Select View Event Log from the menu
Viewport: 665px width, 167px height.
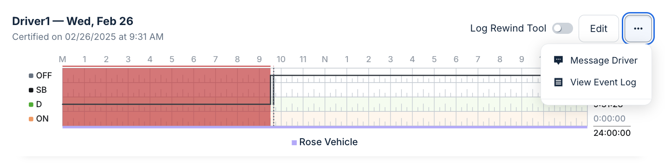pos(596,82)
